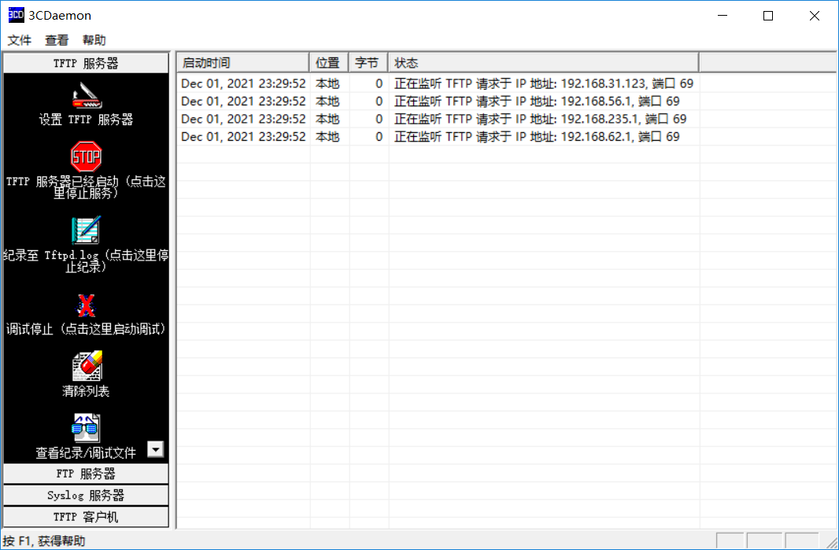Click the byte count 0 in 192.168.235.1 row
This screenshot has width=839, height=550.
(x=379, y=119)
